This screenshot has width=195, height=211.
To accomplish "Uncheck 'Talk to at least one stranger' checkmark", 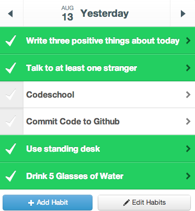I will point(11,68).
